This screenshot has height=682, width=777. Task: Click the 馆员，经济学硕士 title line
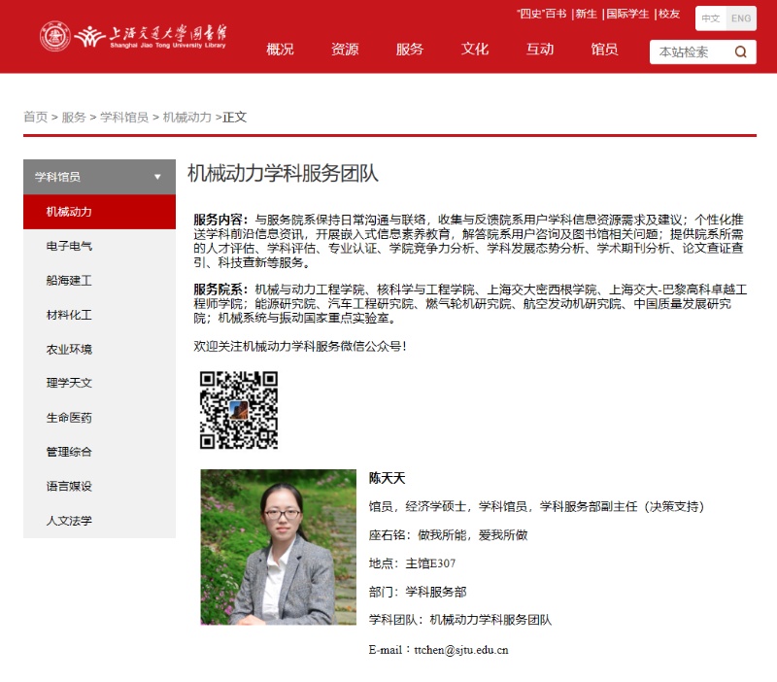(537, 506)
